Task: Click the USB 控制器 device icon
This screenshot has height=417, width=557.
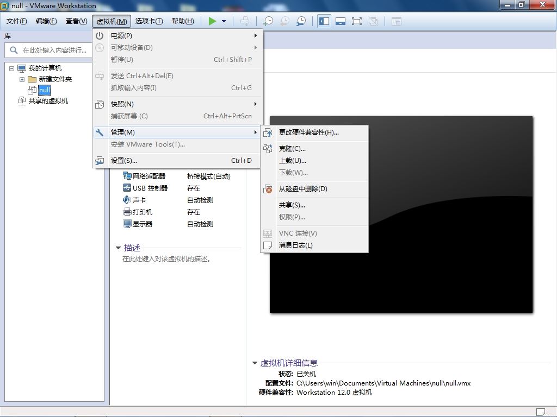Action: 127,188
